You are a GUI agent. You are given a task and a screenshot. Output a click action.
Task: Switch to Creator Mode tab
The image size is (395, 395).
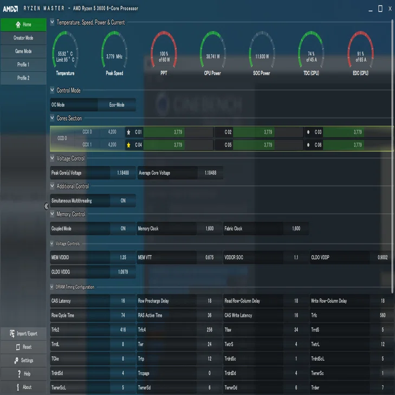[x=23, y=38]
